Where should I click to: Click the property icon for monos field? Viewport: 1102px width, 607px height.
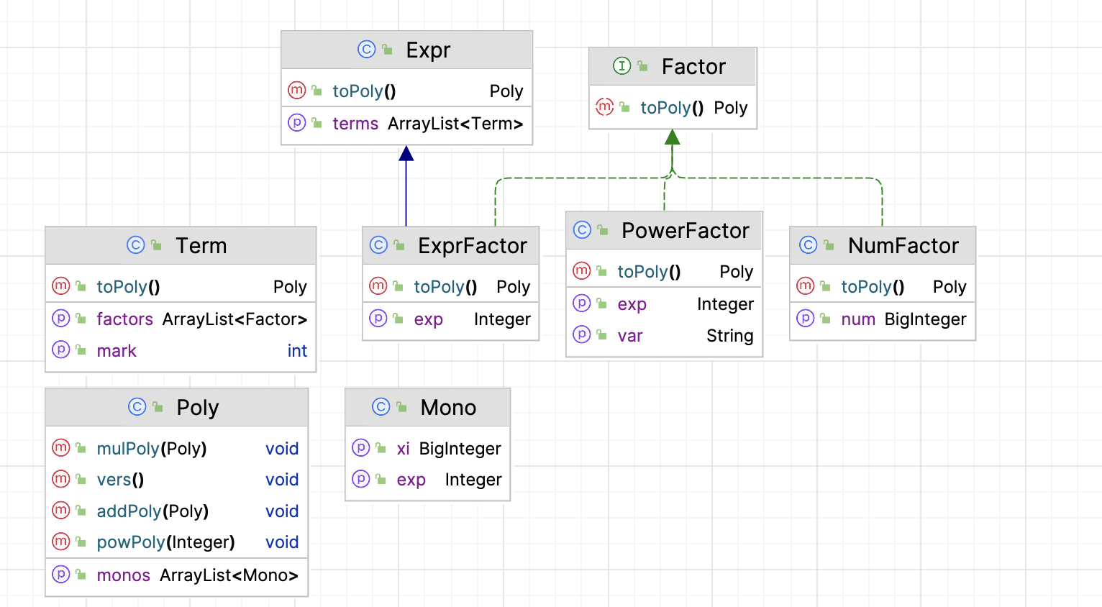[x=61, y=575]
